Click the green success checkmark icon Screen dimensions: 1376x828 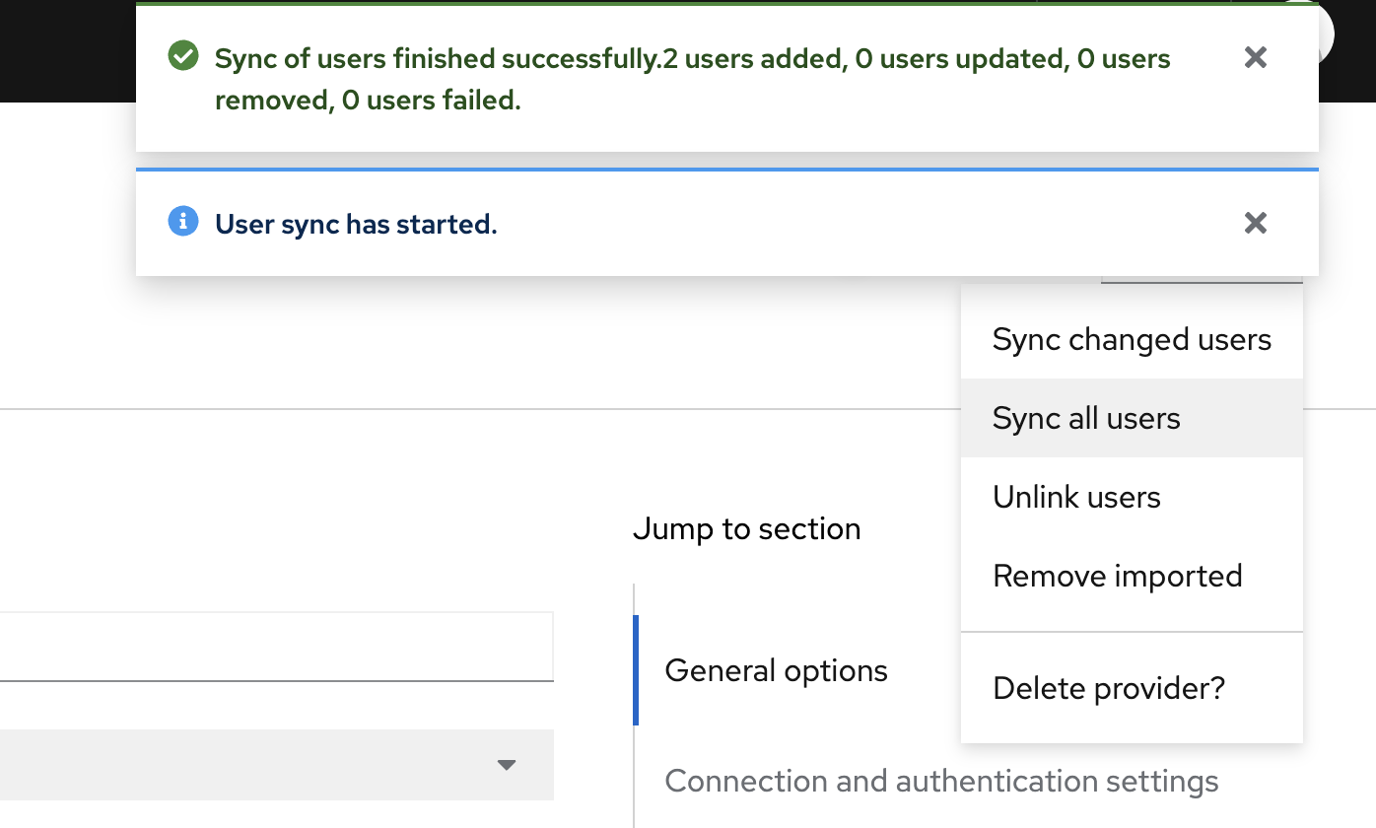182,56
